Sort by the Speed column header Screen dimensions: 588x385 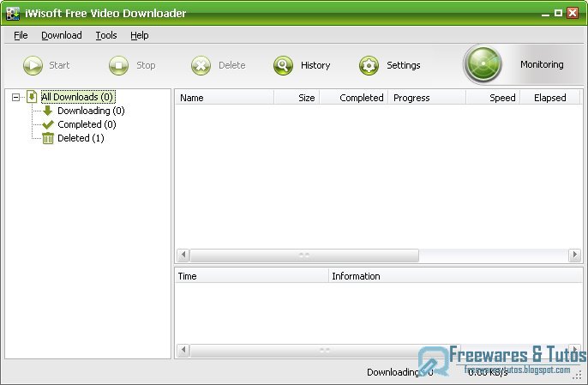click(493, 98)
